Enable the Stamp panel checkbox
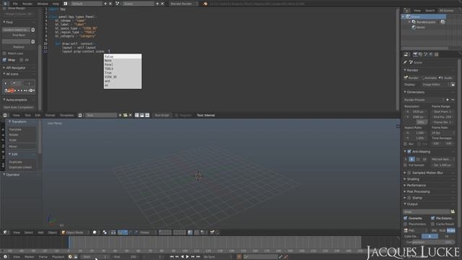 coord(409,198)
